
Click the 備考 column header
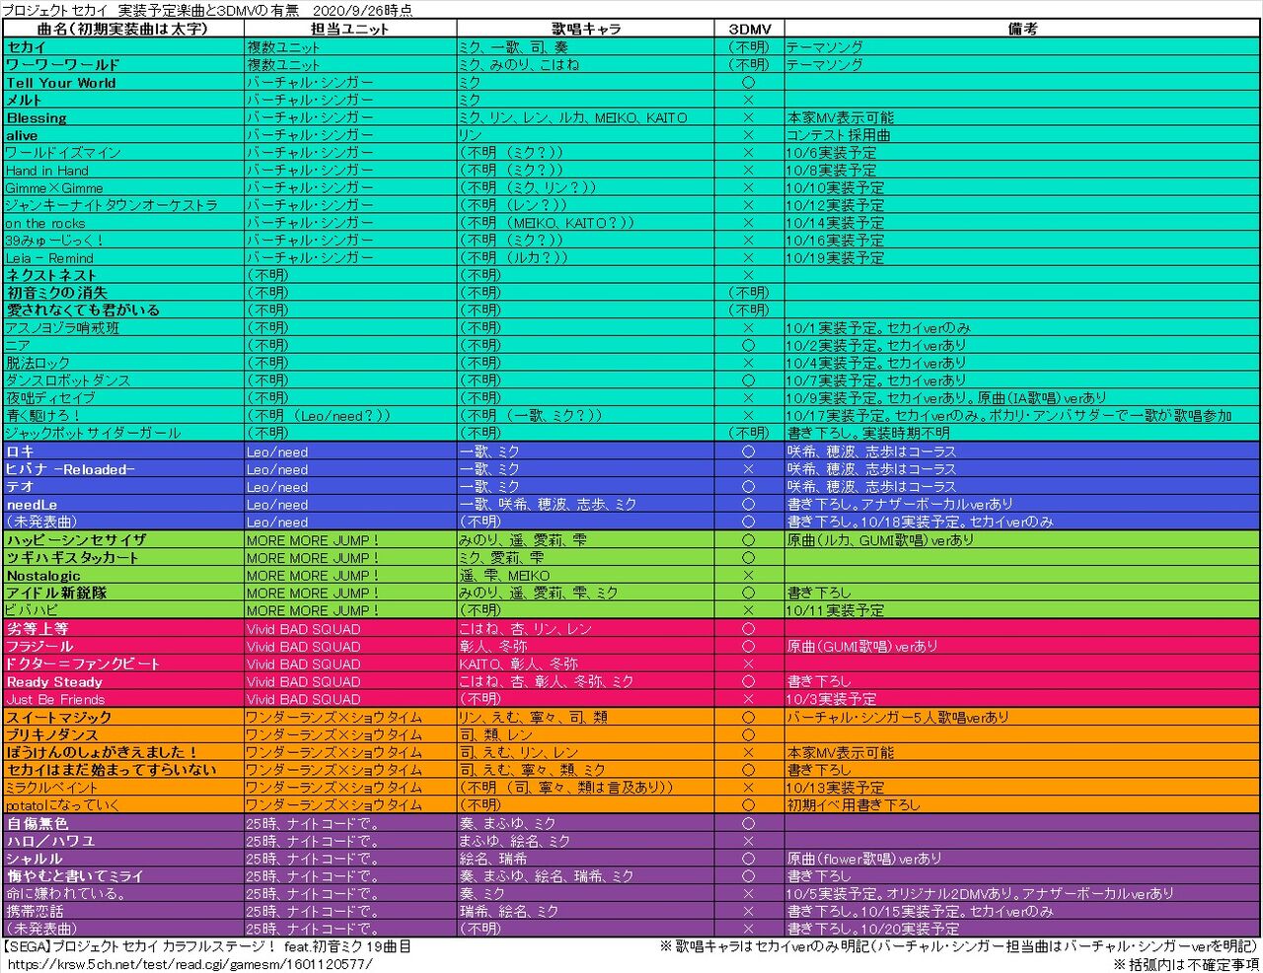[1022, 29]
